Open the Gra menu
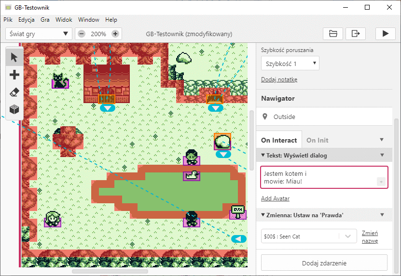Image resolution: width=401 pixels, height=276 pixels. pos(45,20)
